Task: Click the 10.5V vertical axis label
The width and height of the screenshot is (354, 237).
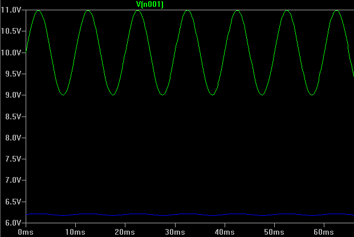Action: click(11, 31)
